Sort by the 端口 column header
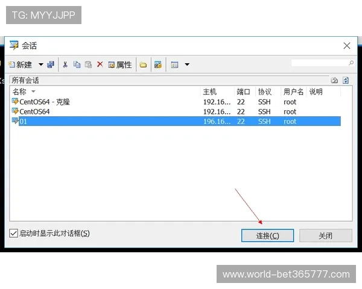This screenshot has height=289, width=362. pos(243,92)
